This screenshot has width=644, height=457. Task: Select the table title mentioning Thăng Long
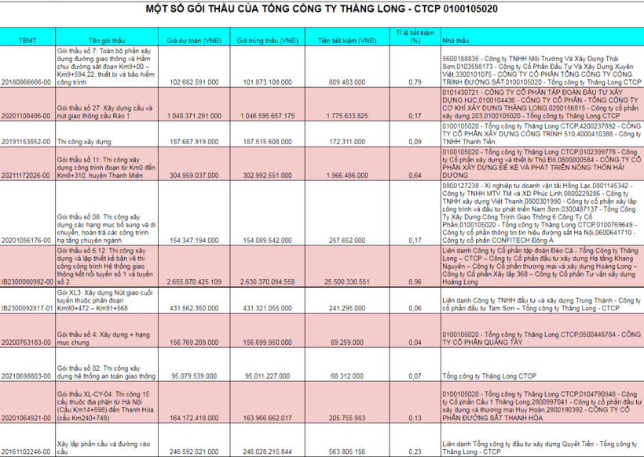click(321, 9)
